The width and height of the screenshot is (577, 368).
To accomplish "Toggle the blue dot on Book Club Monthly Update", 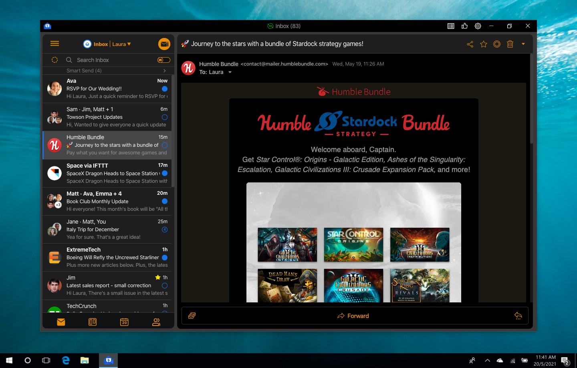I will pos(165,201).
